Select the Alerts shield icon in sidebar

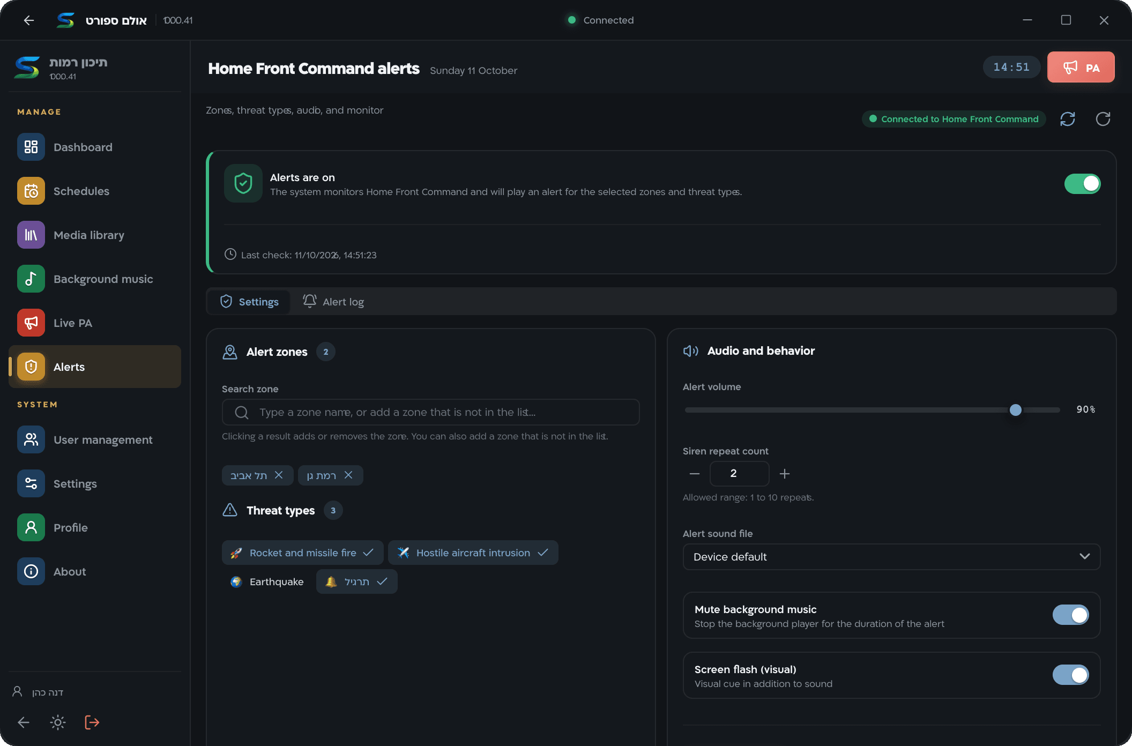pyautogui.click(x=31, y=367)
